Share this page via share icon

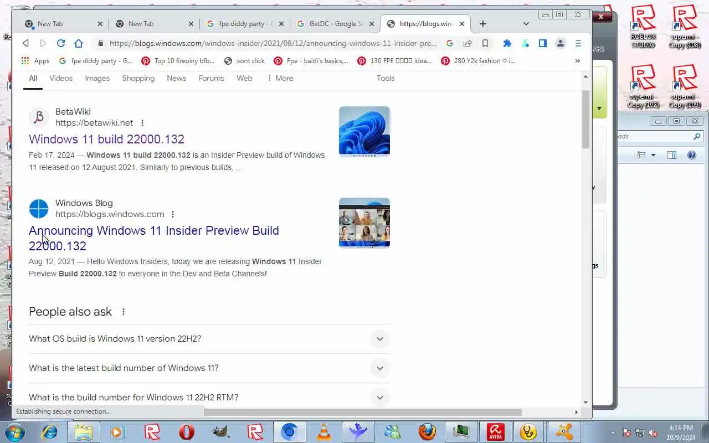[x=467, y=43]
